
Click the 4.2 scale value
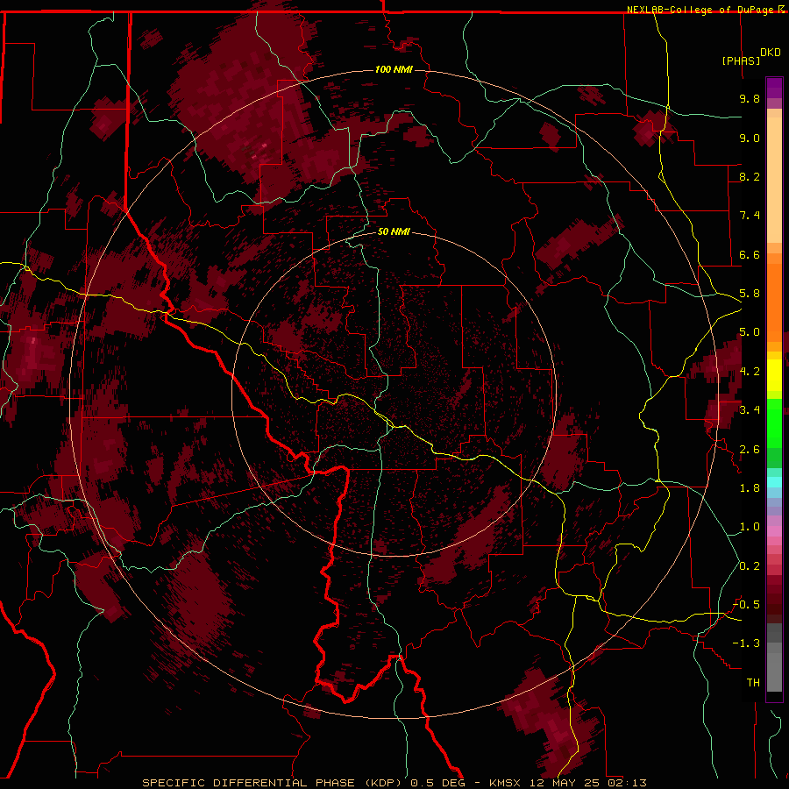pos(750,372)
